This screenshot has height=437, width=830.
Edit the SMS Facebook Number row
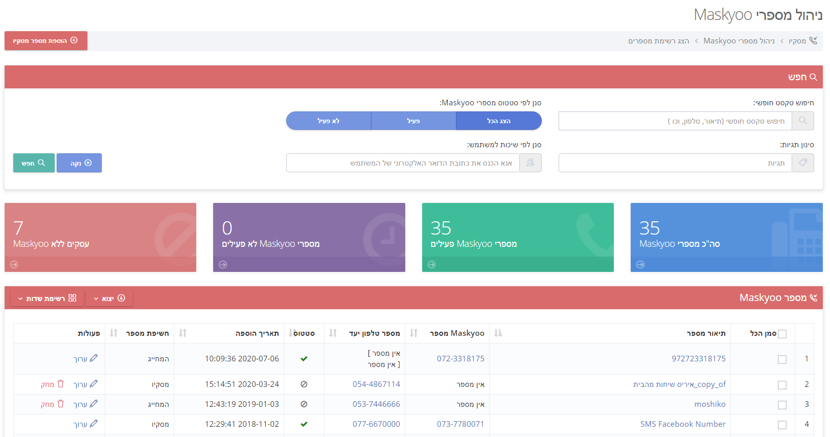tap(86, 424)
